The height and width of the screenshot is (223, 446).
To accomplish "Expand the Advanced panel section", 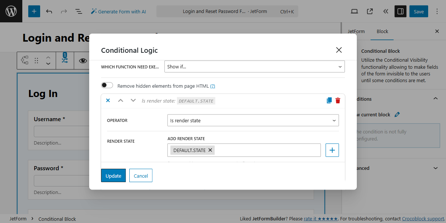I will [436, 168].
